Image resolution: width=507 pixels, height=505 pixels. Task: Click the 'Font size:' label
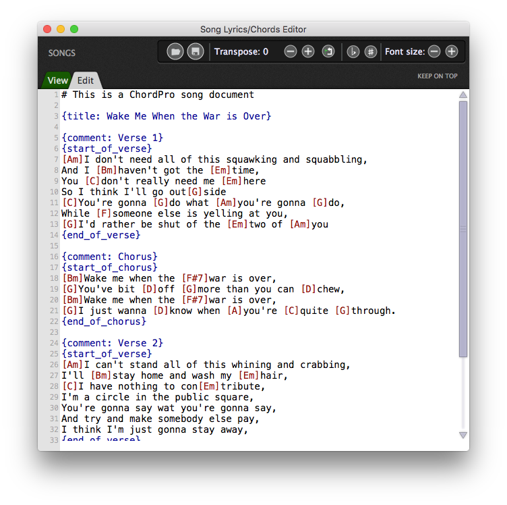coord(405,52)
